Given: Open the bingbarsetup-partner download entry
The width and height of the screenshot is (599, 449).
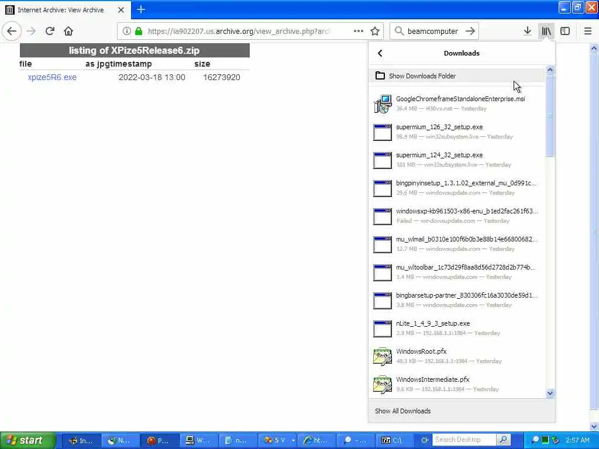Looking at the screenshot, I should point(457,300).
